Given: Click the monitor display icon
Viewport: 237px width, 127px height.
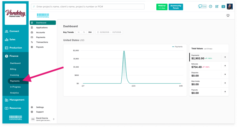Looking at the screenshot, I should [x=228, y=15].
